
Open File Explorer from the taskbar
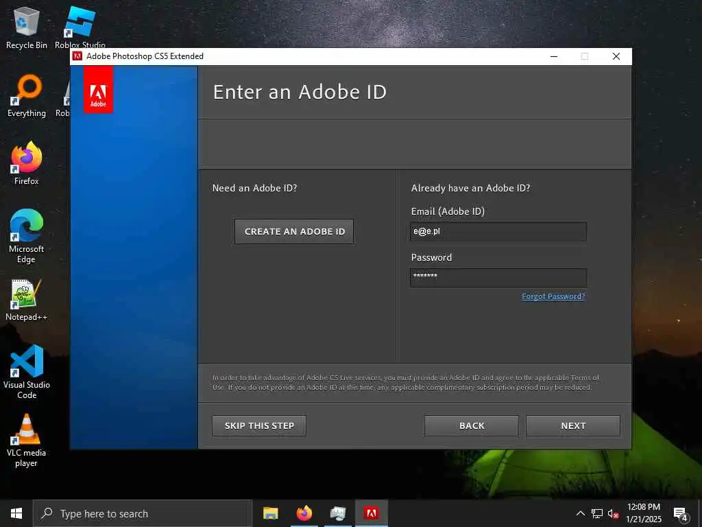click(x=270, y=513)
